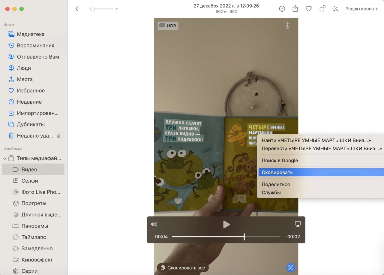Rotate the video counterclockwise

(x=322, y=9)
